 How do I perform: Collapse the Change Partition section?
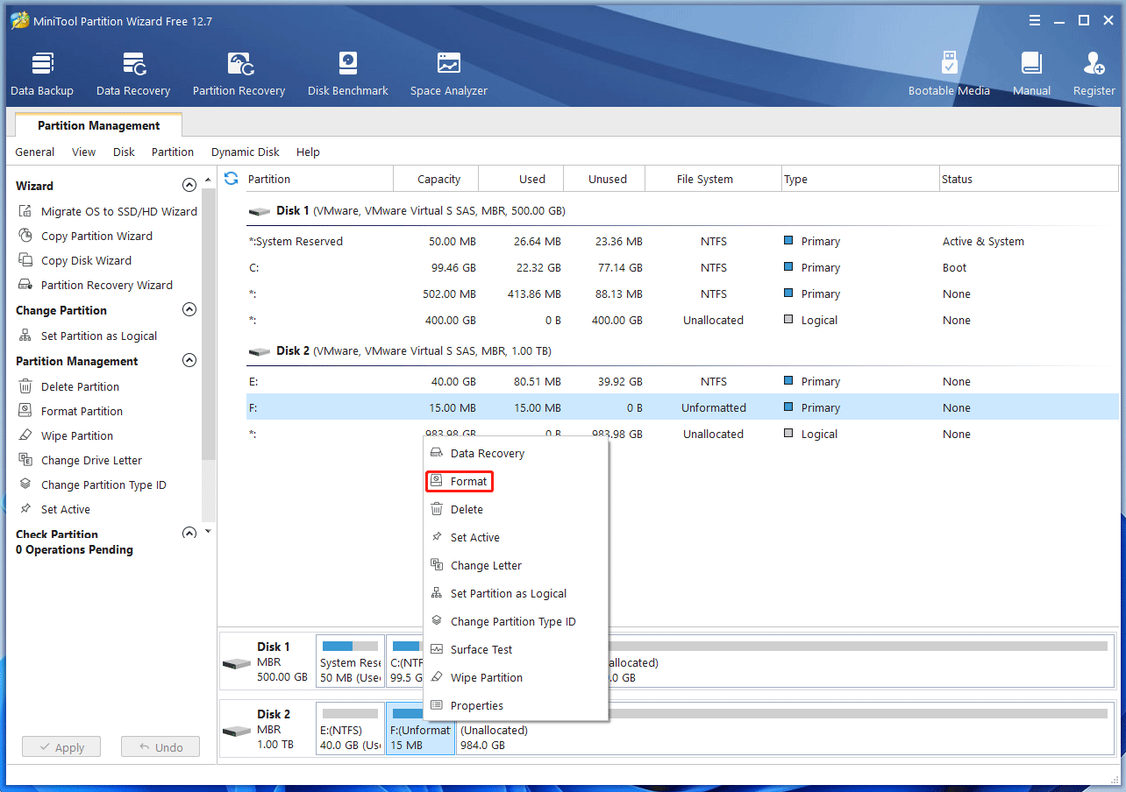tap(189, 310)
